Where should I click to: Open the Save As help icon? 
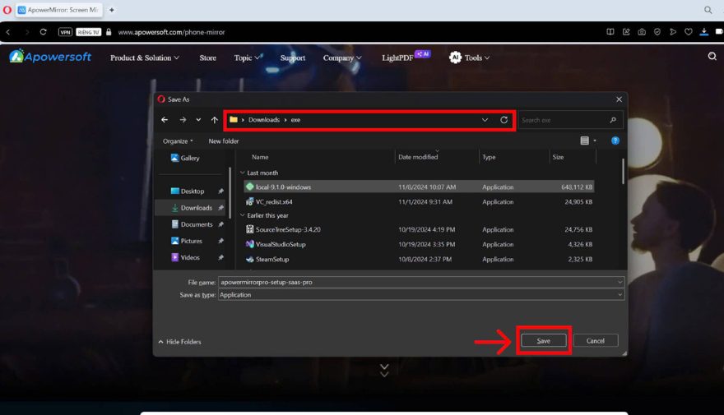click(x=615, y=141)
